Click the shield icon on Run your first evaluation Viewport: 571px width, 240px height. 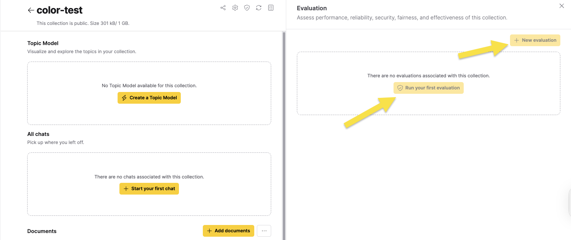[x=400, y=88]
